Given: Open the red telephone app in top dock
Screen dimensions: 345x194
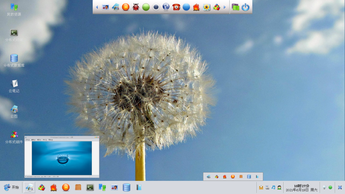Looking at the screenshot, I should coord(176,7).
